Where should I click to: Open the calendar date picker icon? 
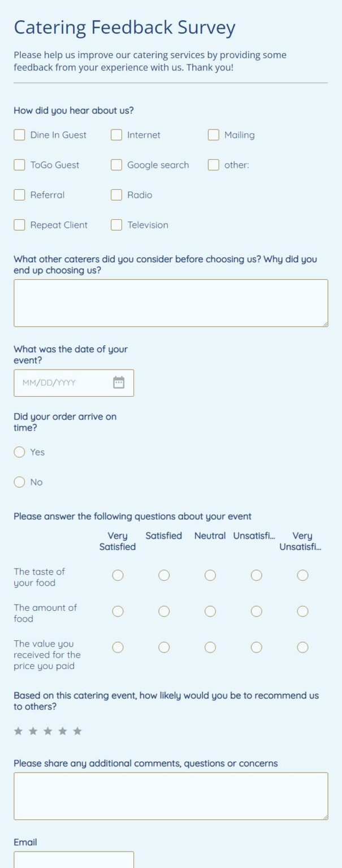coord(118,382)
